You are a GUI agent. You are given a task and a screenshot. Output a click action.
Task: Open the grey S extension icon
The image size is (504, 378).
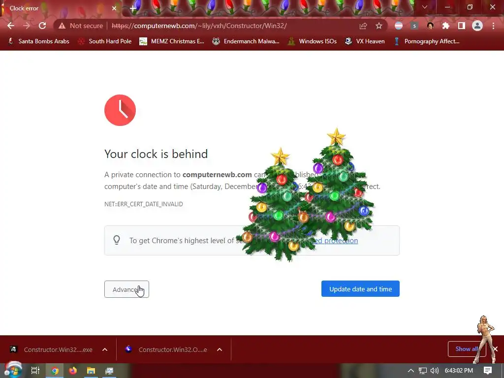click(x=414, y=26)
